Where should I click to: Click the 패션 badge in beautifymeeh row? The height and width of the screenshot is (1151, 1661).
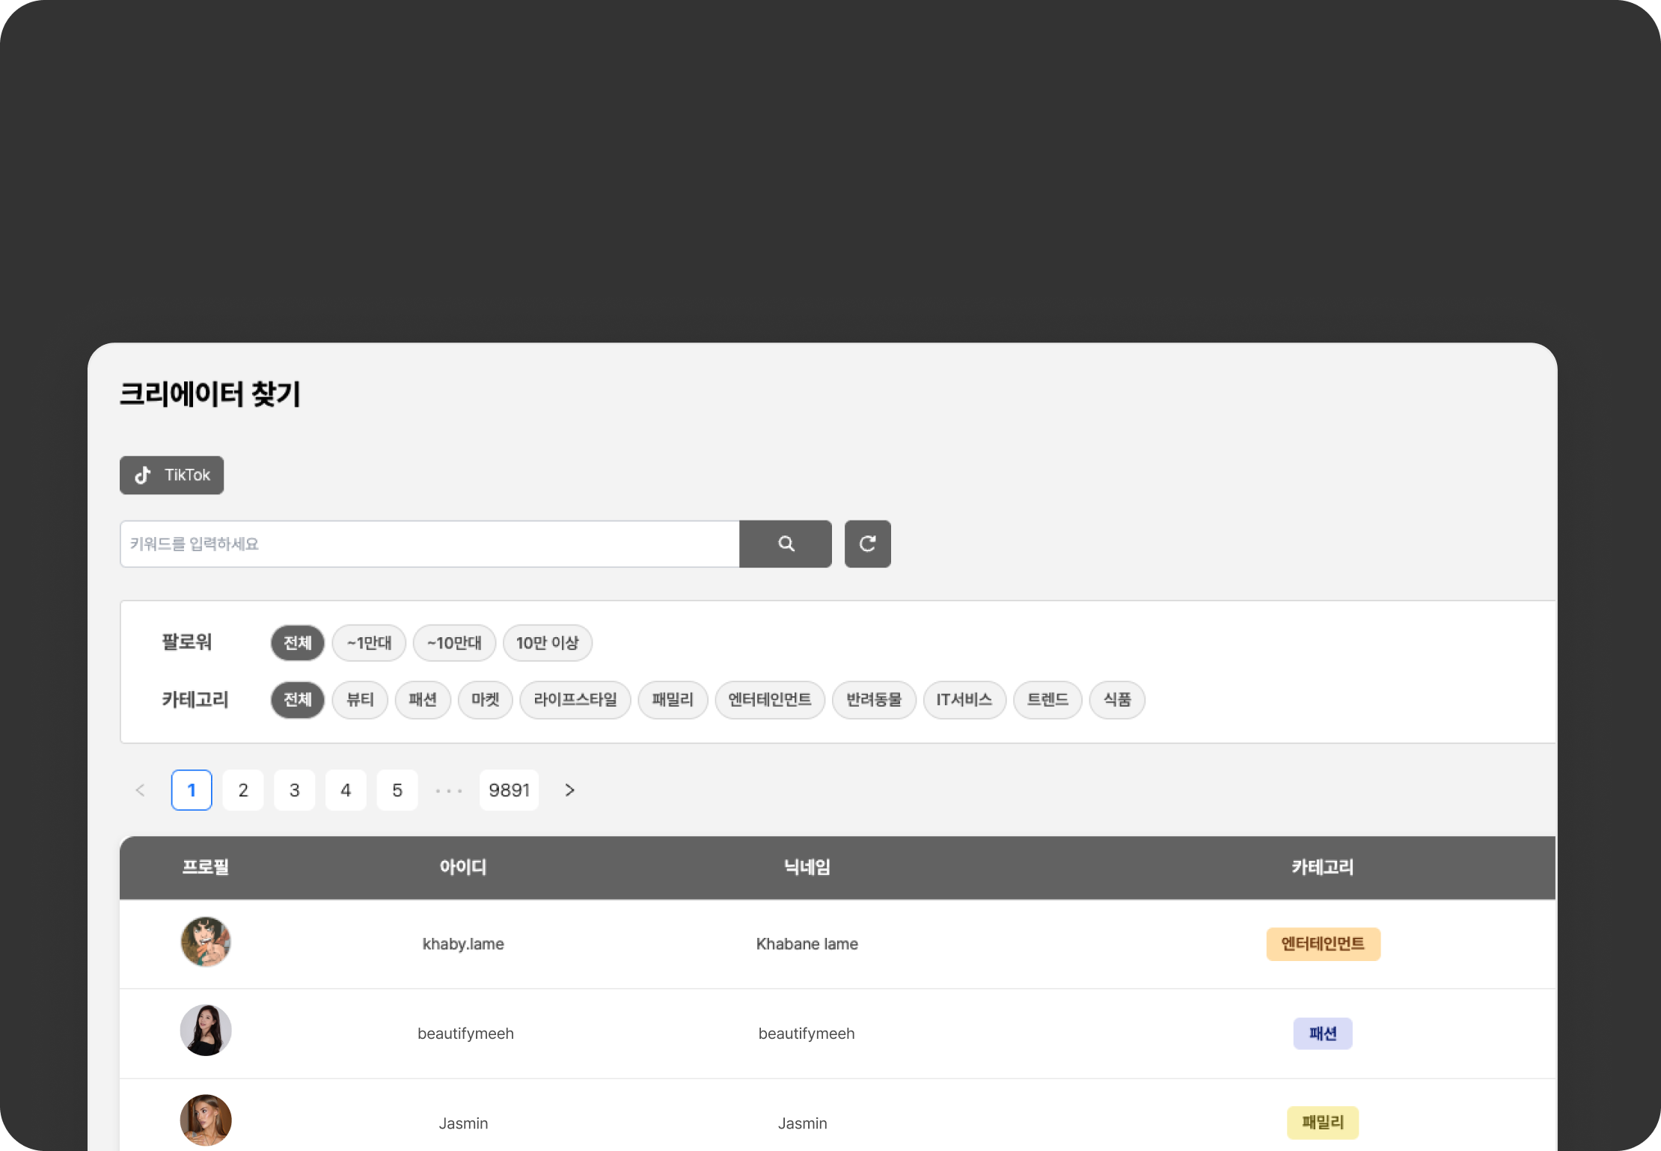[1322, 1034]
